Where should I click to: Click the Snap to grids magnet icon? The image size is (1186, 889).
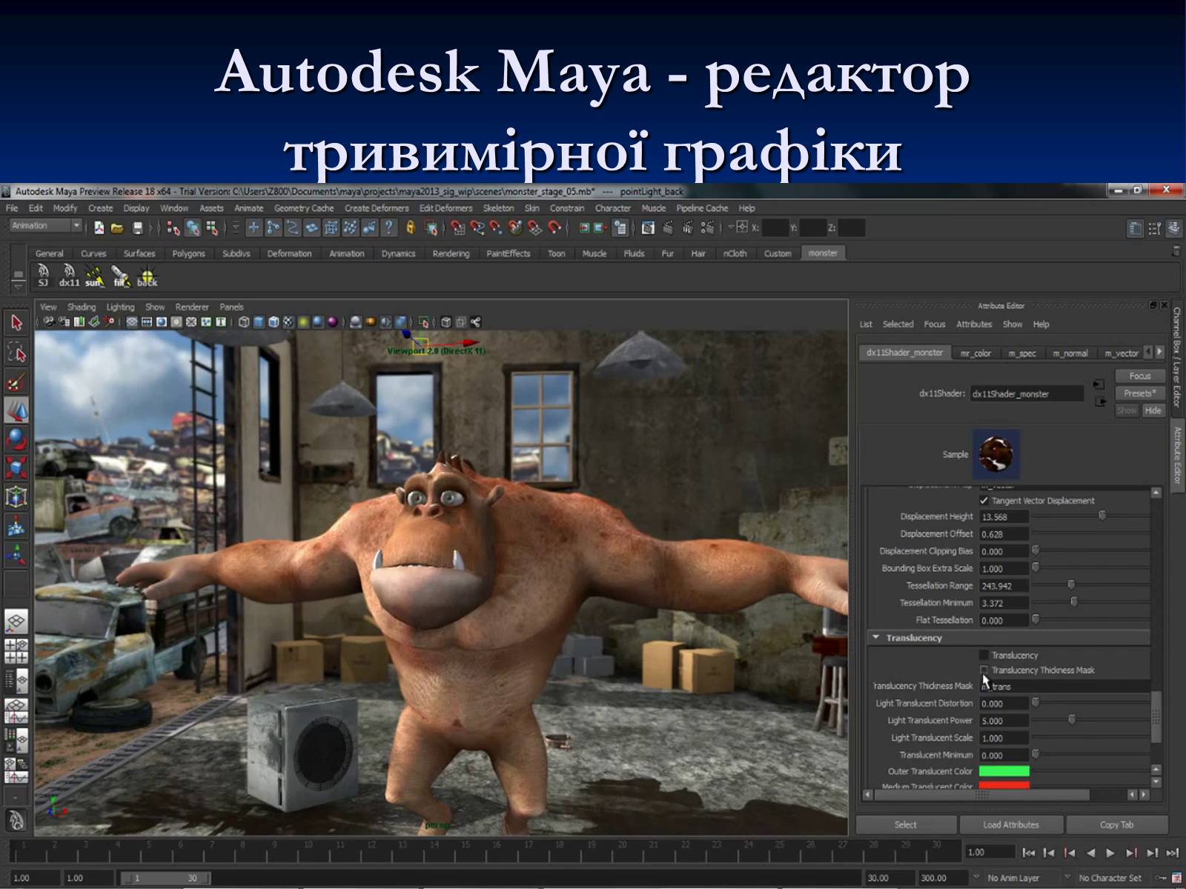[457, 228]
